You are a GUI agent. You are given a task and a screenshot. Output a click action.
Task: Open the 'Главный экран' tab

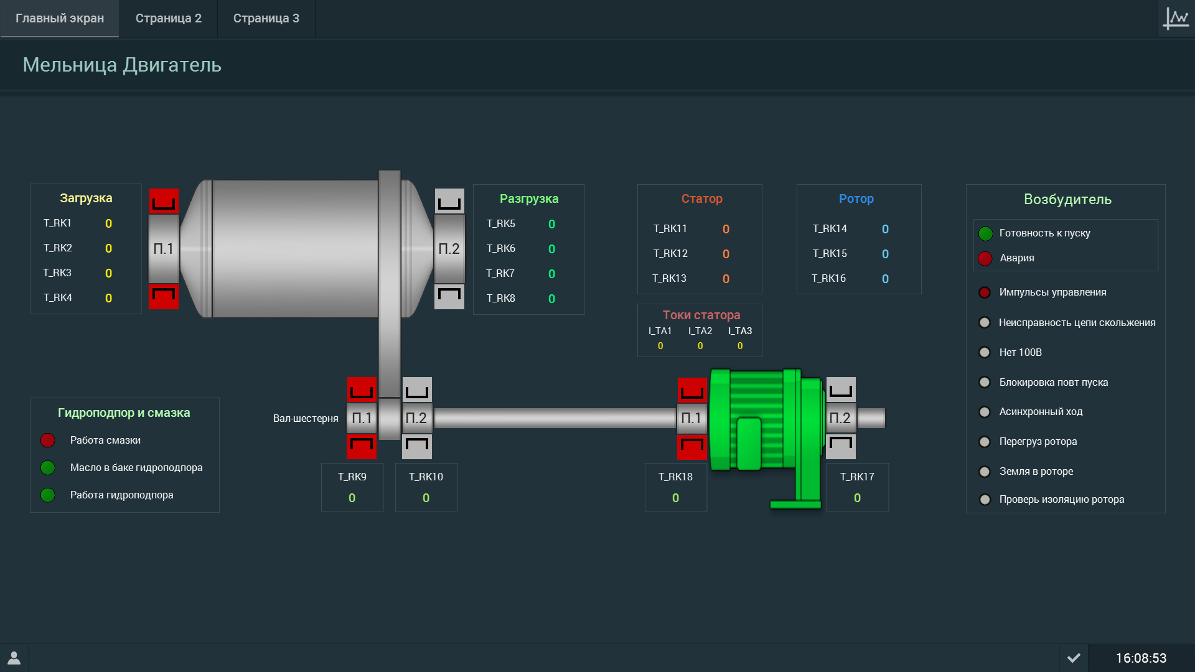60,19
